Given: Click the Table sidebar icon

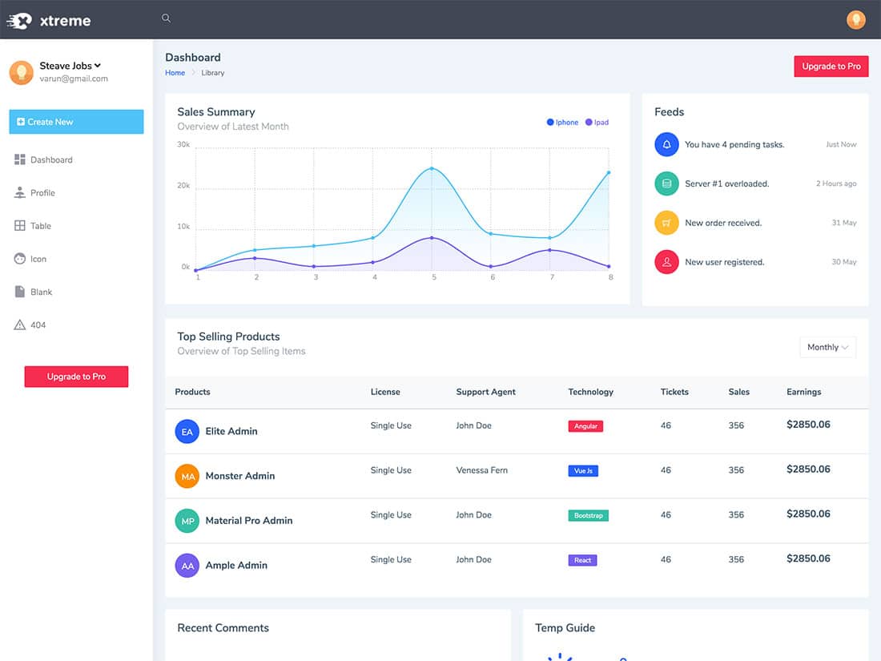Looking at the screenshot, I should click(20, 225).
